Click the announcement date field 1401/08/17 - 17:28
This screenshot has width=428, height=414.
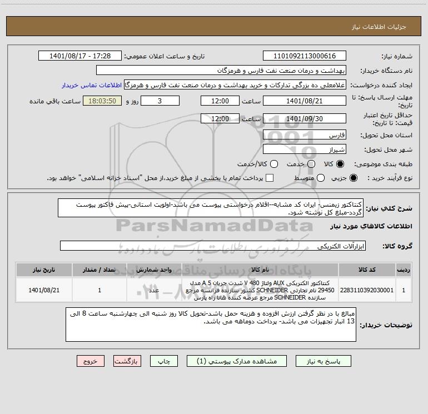click(80, 56)
